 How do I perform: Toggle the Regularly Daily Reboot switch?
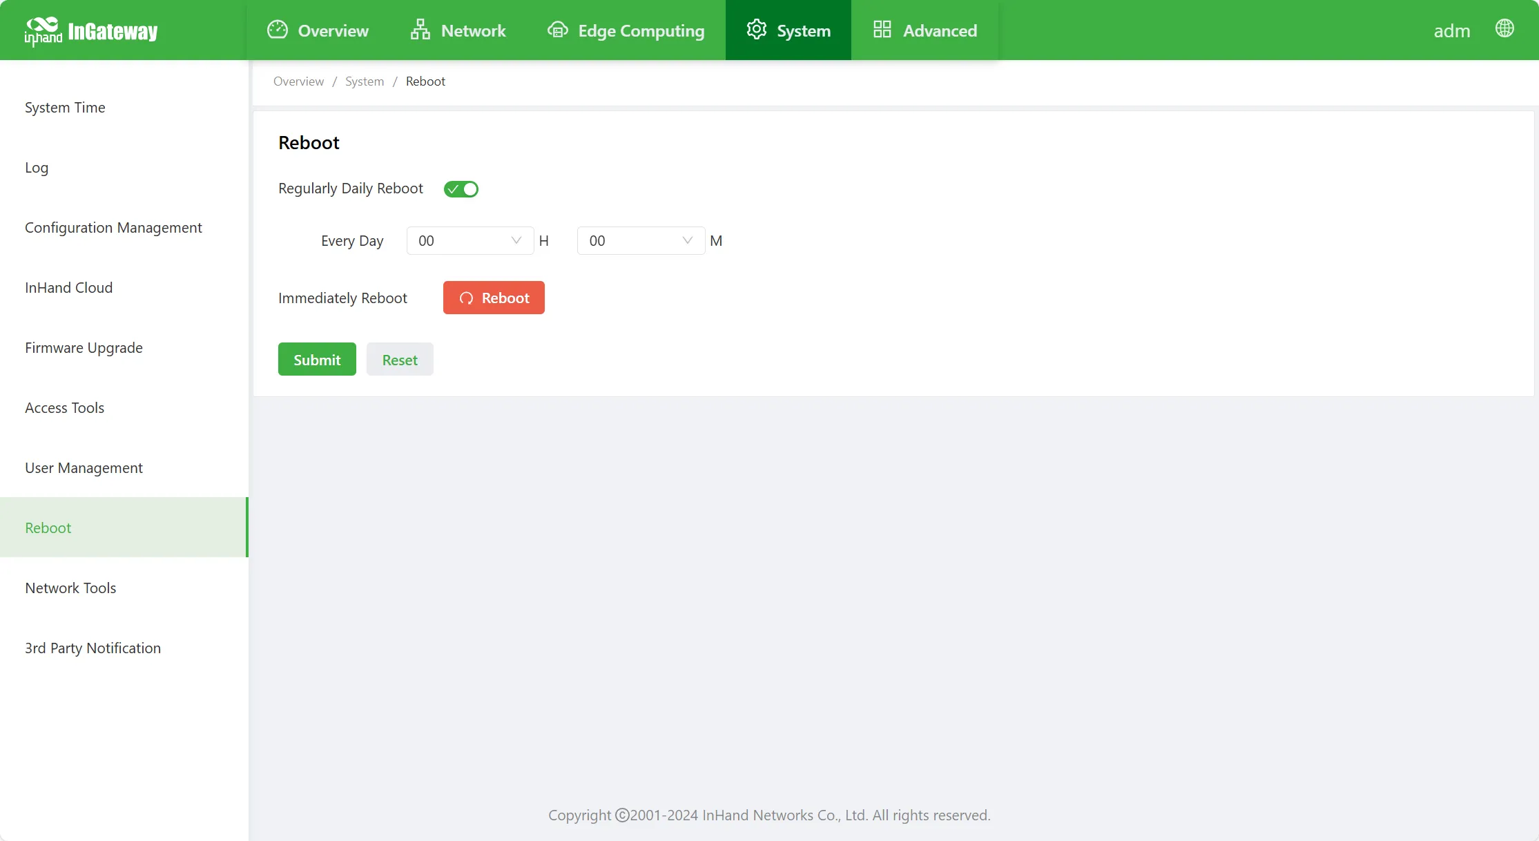461,189
